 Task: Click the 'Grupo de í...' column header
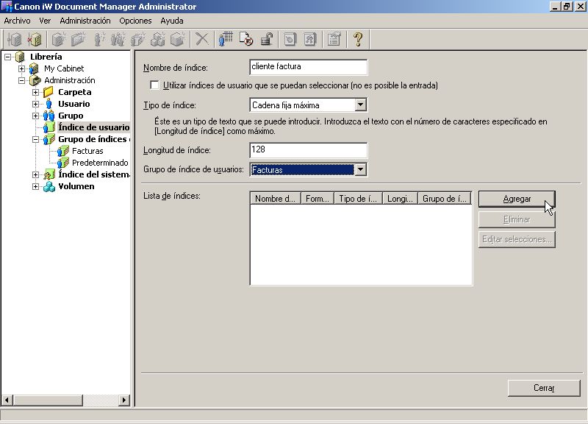coord(445,199)
